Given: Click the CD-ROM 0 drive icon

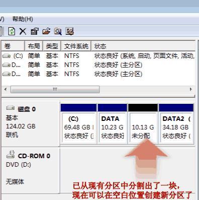Looking at the screenshot, I should (11, 155).
